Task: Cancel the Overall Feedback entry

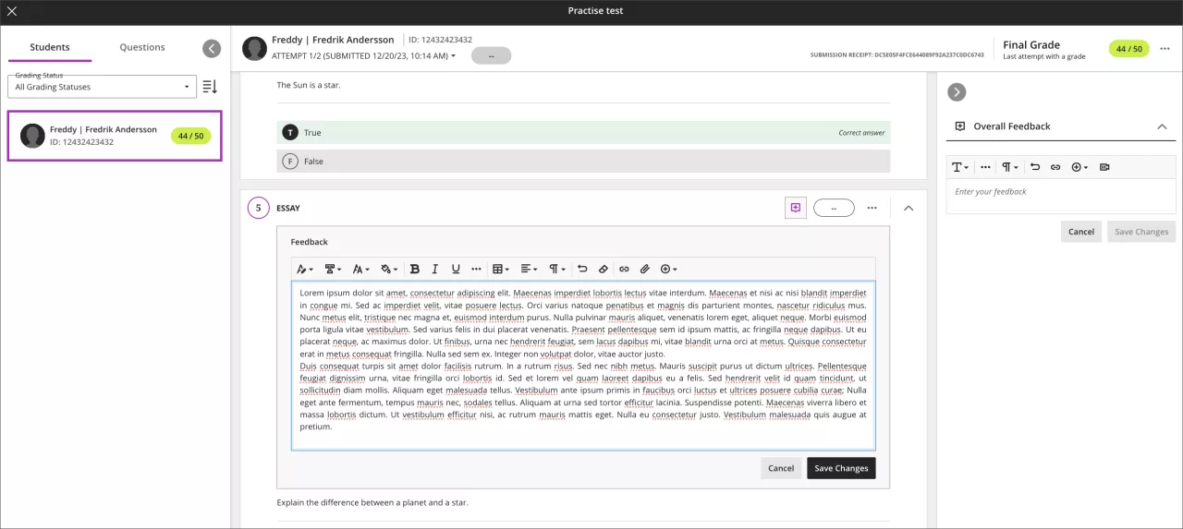Action: (1080, 232)
